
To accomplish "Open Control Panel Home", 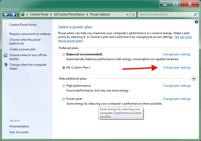I will pos(23,25).
